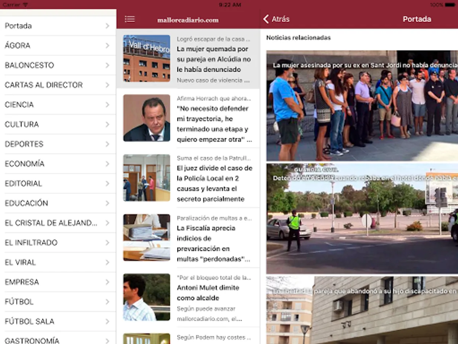Tap "Afirma Horrach que ahora" subtitle
The height and width of the screenshot is (344, 458).
214,99
